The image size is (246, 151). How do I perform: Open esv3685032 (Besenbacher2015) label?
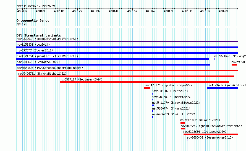click(x=210, y=137)
